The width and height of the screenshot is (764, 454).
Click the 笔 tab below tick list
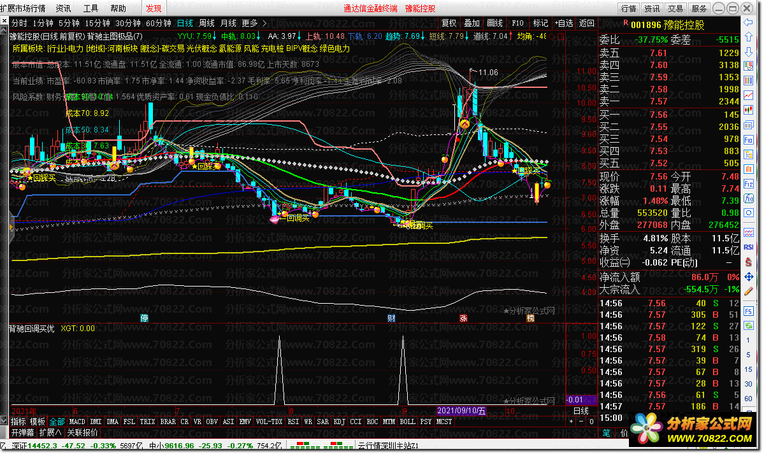[x=606, y=432]
